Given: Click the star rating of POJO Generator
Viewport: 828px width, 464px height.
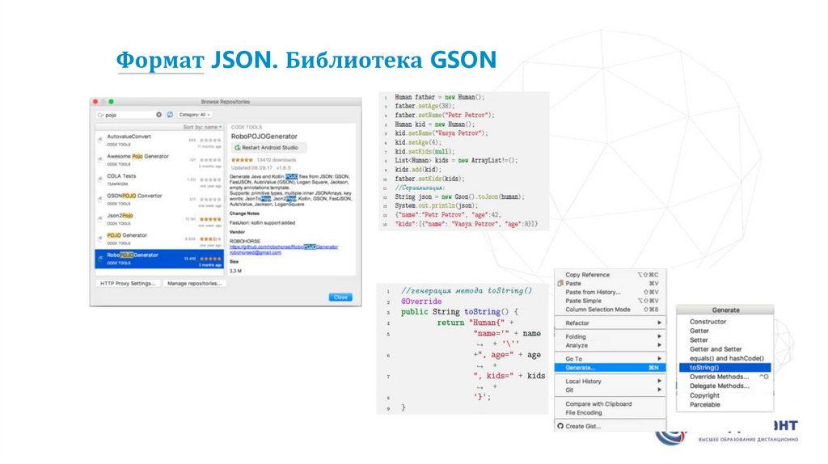Looking at the screenshot, I should coord(210,239).
